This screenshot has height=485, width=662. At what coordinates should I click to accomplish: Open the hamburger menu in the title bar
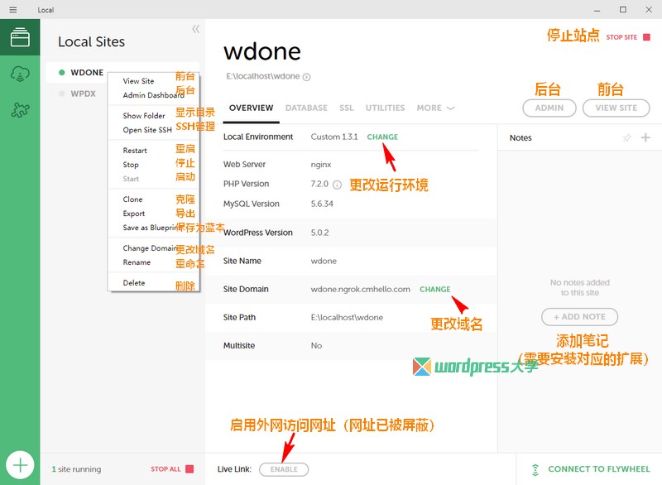point(13,10)
